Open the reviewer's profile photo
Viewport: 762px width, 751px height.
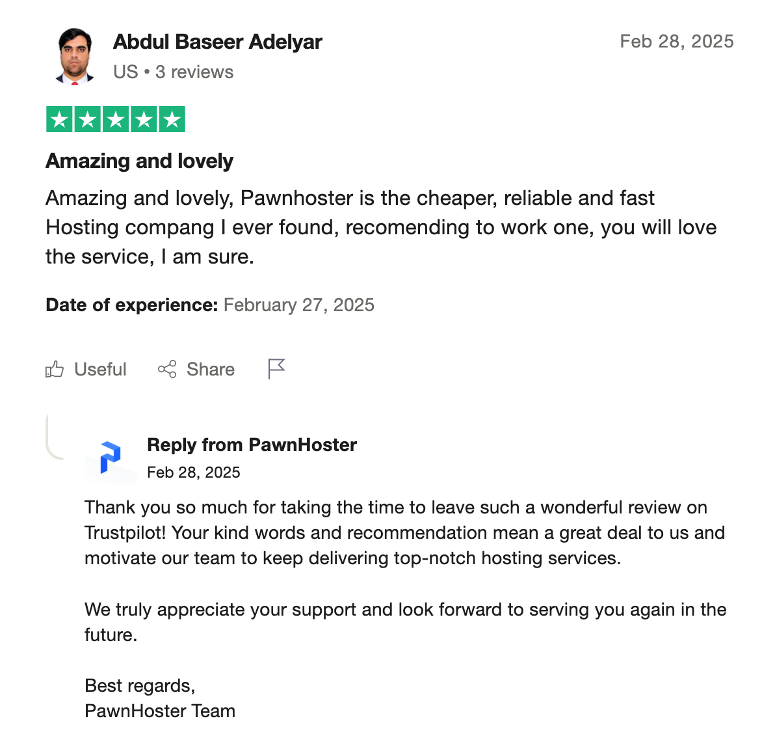(x=75, y=56)
